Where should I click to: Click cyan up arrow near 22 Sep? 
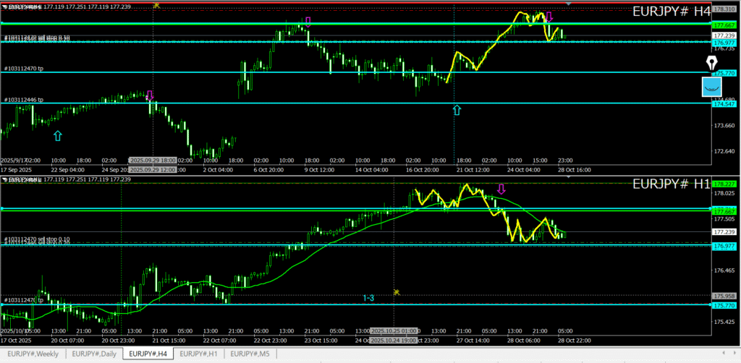58,135
